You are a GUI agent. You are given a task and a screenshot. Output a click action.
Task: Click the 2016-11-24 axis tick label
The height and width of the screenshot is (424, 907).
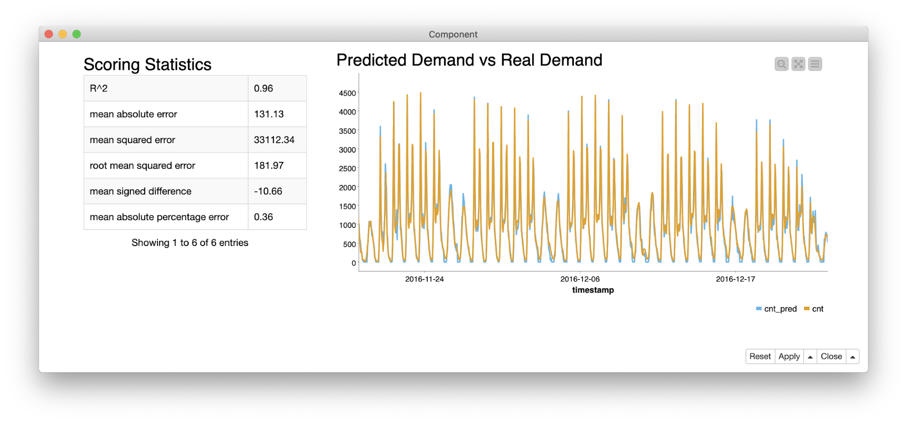(x=425, y=279)
